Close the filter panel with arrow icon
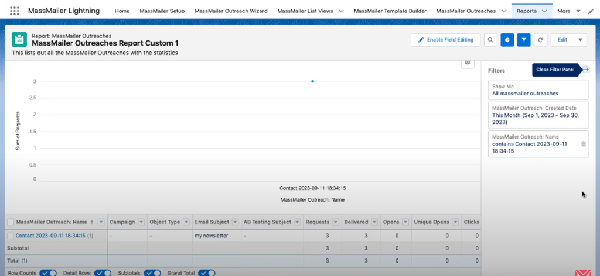Viewport: 600px width, 276px height. click(x=585, y=70)
